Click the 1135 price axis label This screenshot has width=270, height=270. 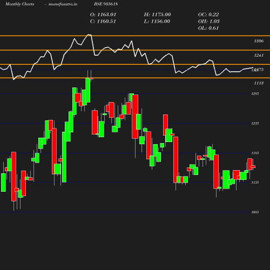pos(255,183)
